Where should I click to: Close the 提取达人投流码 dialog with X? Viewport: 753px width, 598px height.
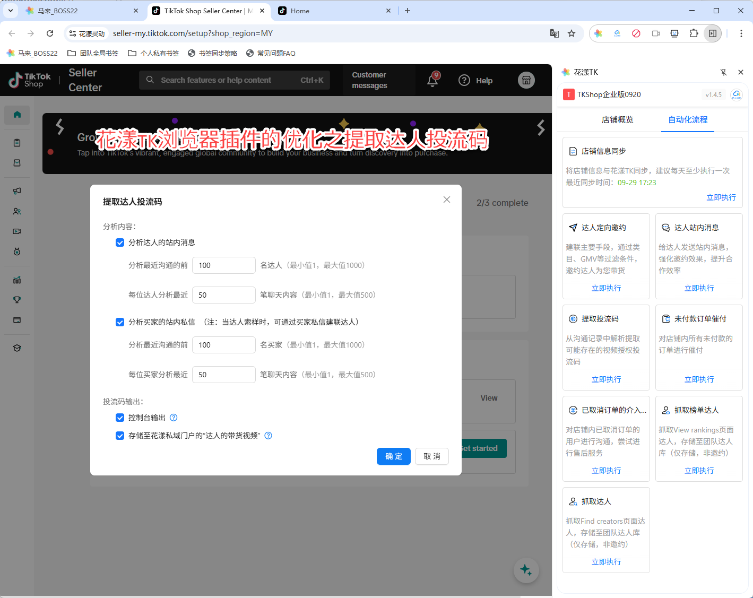(x=447, y=200)
